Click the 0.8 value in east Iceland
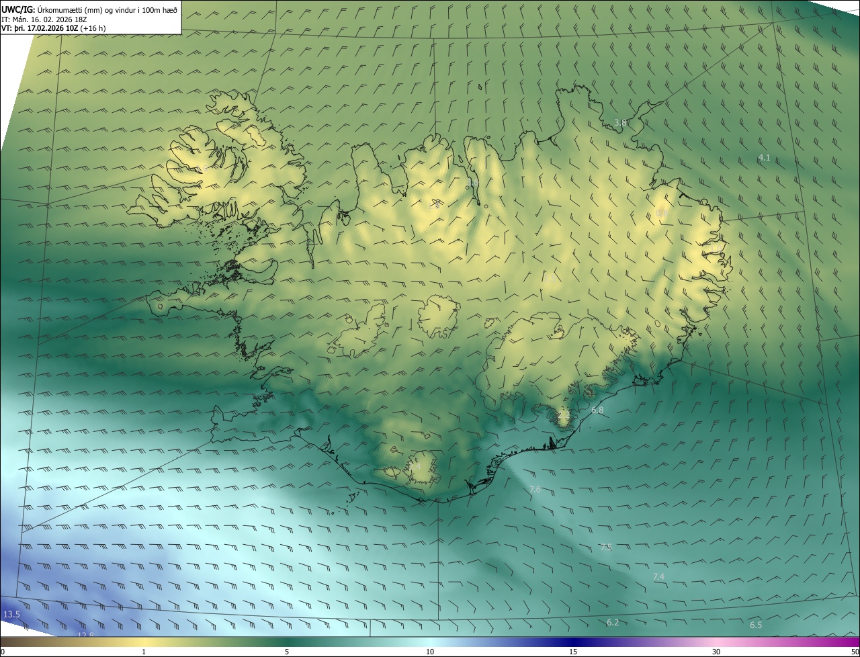This screenshot has height=657, width=860. tap(662, 213)
